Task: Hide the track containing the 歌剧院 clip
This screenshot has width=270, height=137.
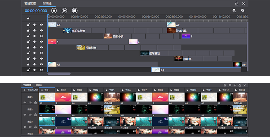Action: point(41,59)
